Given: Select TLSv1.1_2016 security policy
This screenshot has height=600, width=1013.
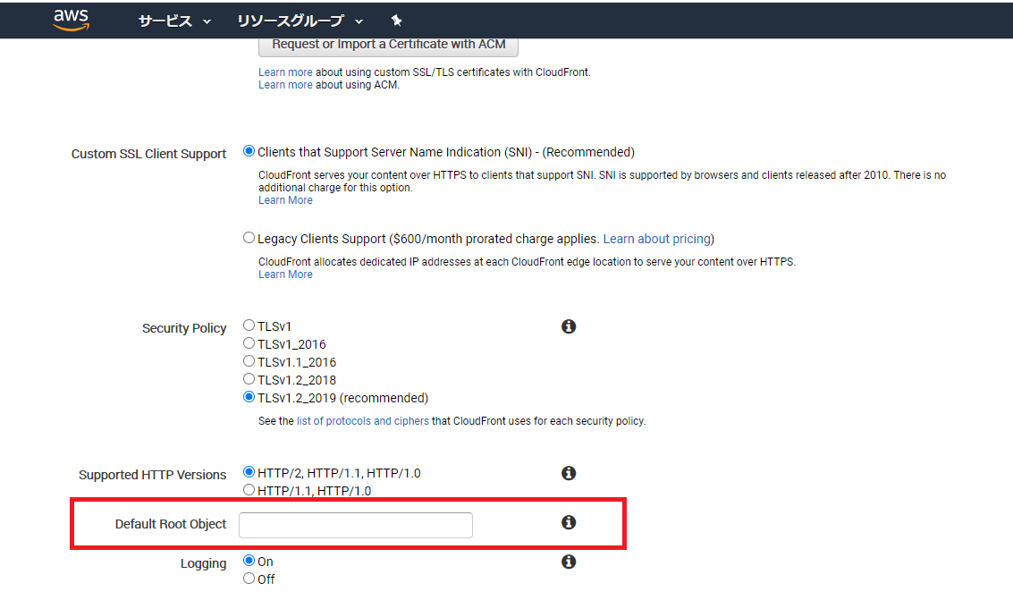Looking at the screenshot, I should tap(249, 361).
